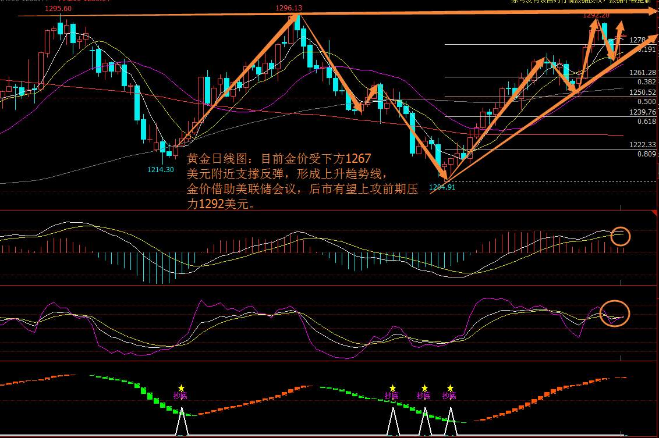659x438 pixels.
Task: Select the 1204.91 bottom price label
Action: click(x=442, y=187)
